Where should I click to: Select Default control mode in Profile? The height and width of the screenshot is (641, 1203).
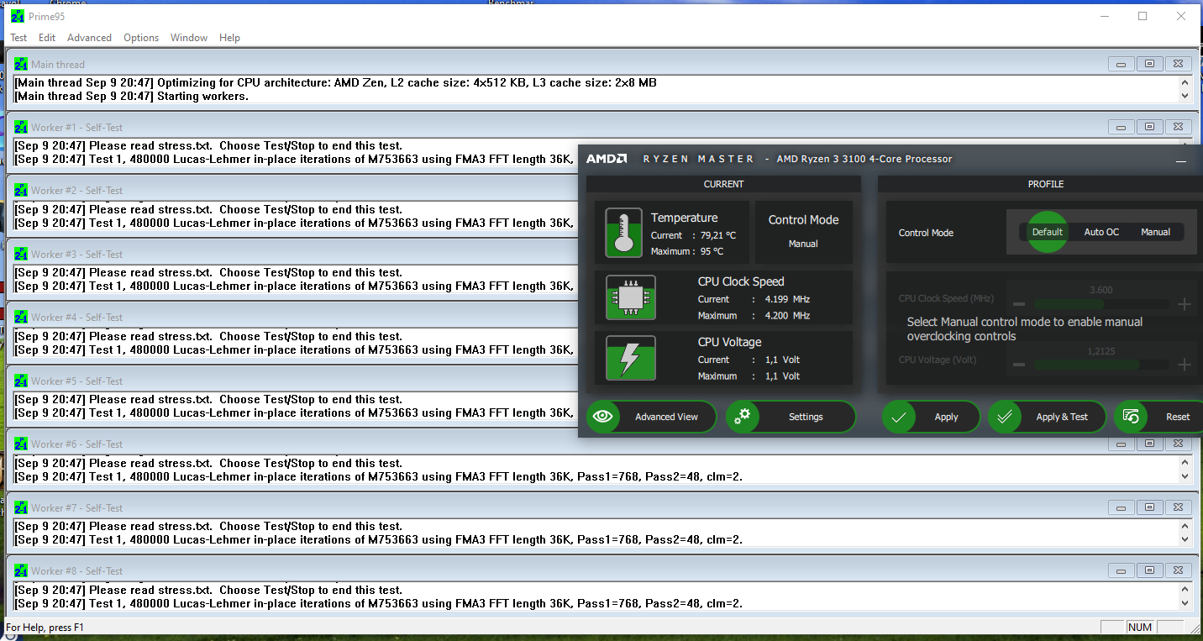[x=1048, y=232]
